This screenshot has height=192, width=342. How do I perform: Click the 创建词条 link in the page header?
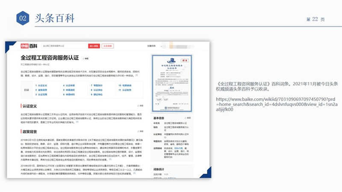tap(151, 46)
